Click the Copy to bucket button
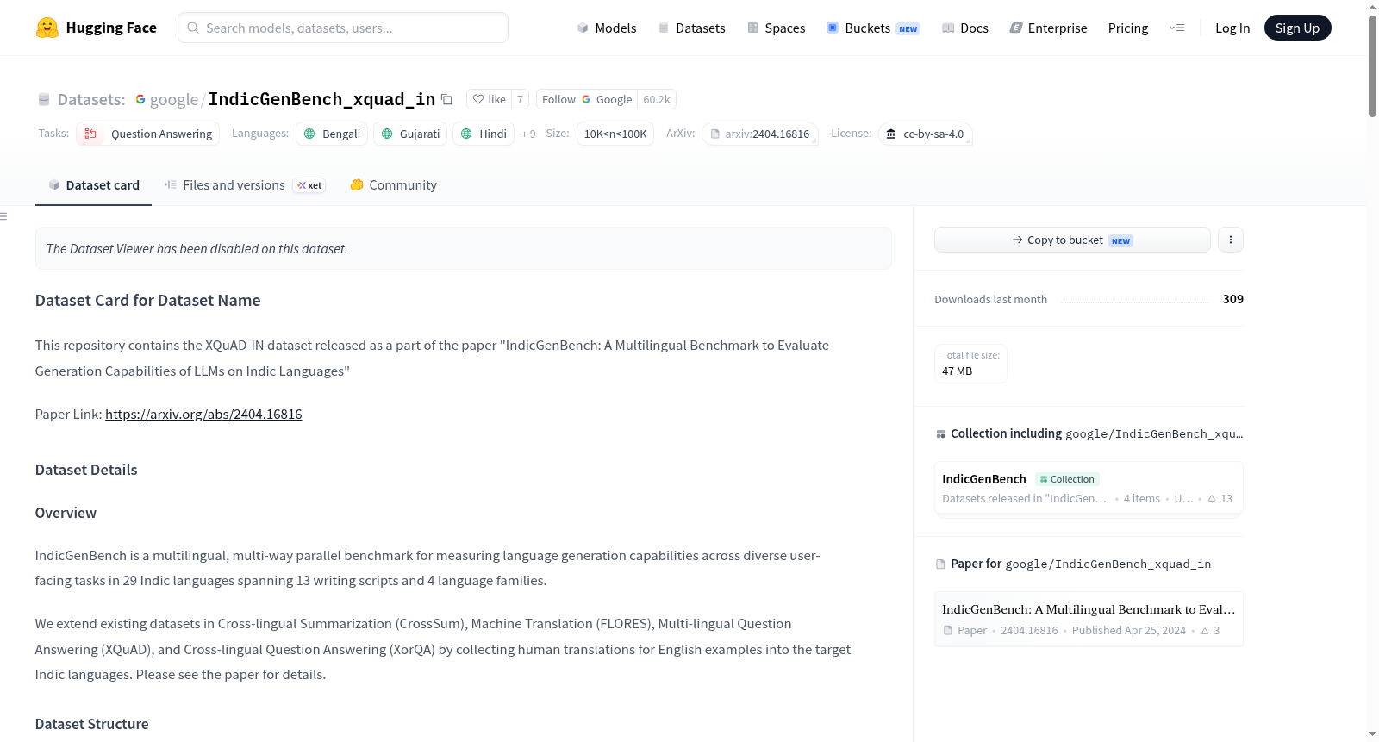Screen dimensions: 1379x742 coord(1072,240)
